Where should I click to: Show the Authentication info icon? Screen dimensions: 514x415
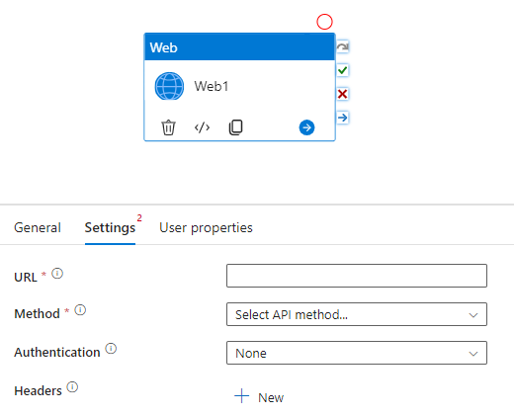pos(111,349)
